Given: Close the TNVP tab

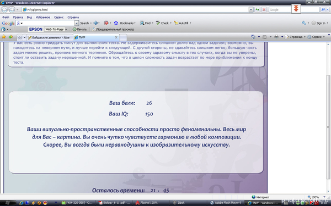Looking at the screenshot, I should click(116, 37).
